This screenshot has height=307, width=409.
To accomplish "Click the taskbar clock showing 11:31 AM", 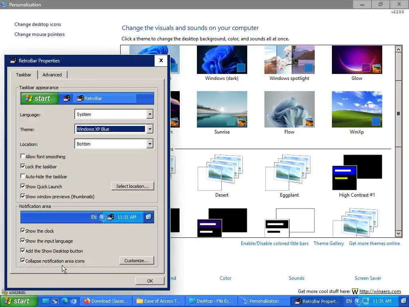I will click(x=381, y=301).
